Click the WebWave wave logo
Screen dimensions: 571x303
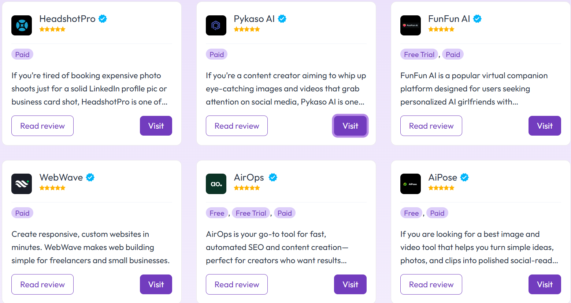coord(21,184)
